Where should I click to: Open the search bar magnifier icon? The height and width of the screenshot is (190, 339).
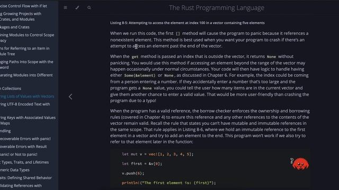[89, 7]
